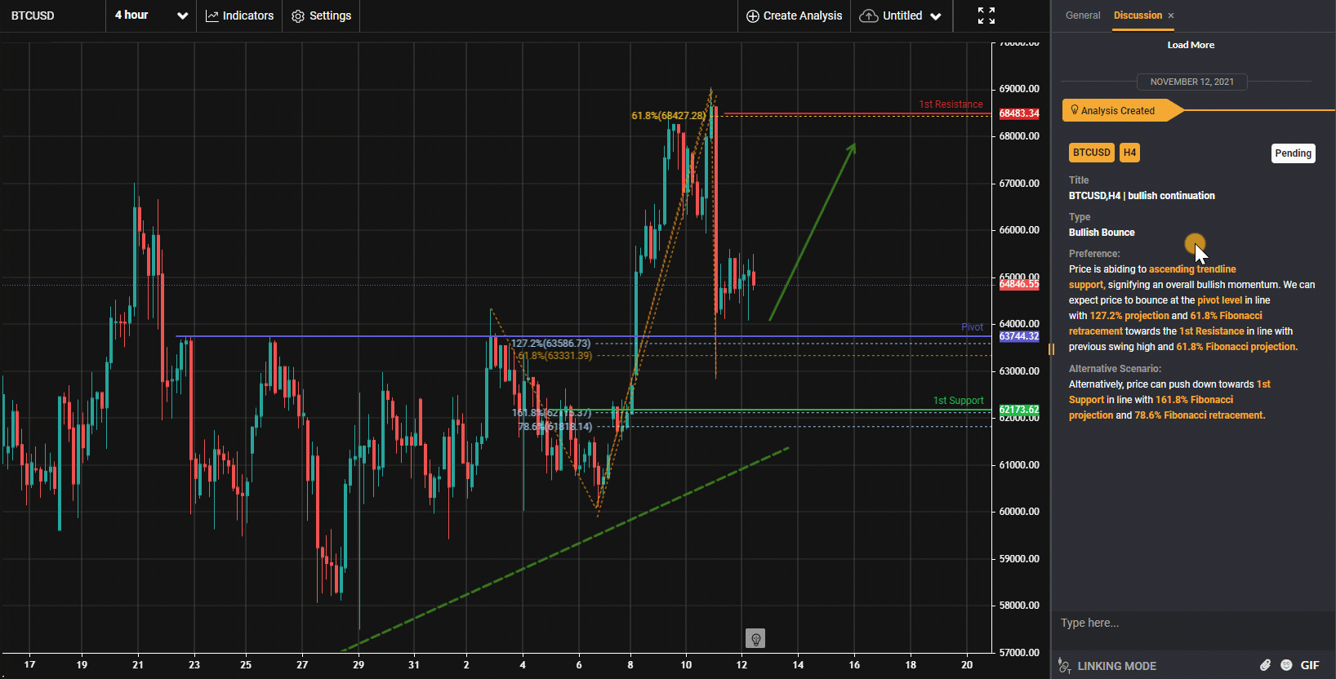Click the lightbulb idea icon on chart

(x=755, y=638)
